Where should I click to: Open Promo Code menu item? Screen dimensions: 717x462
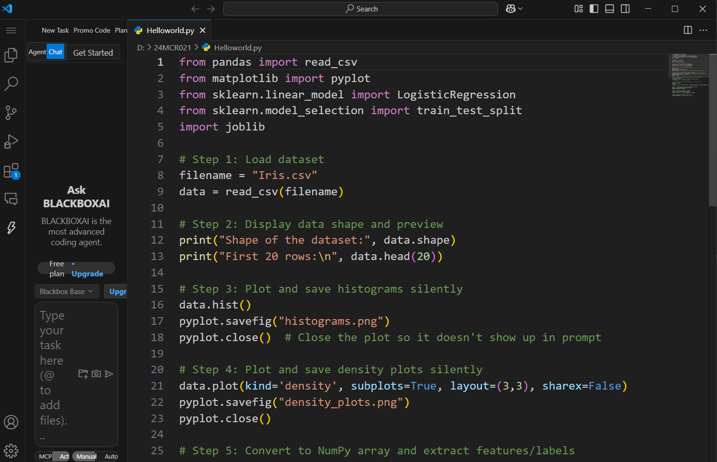pyautogui.click(x=92, y=30)
